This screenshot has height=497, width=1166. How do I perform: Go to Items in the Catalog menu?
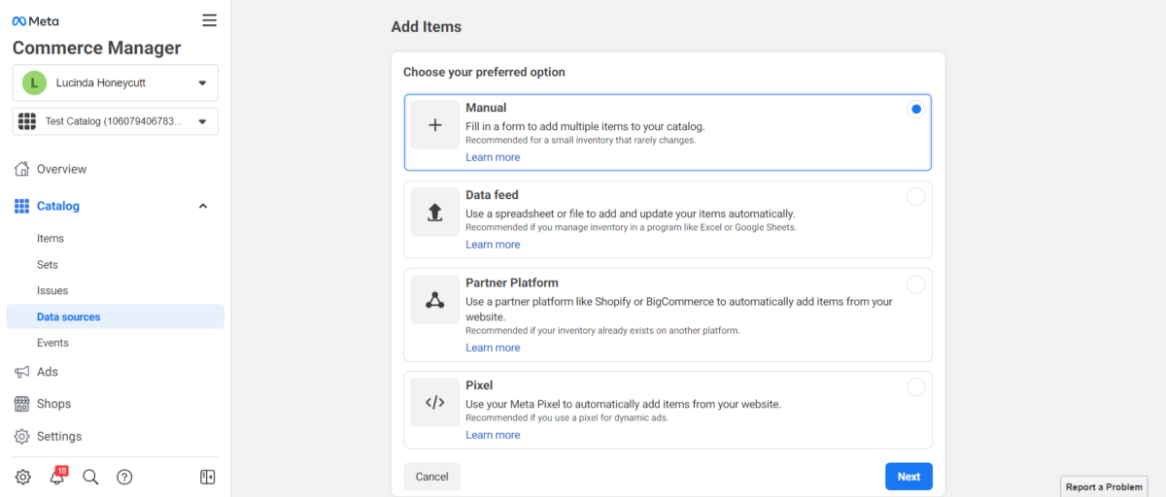point(51,239)
